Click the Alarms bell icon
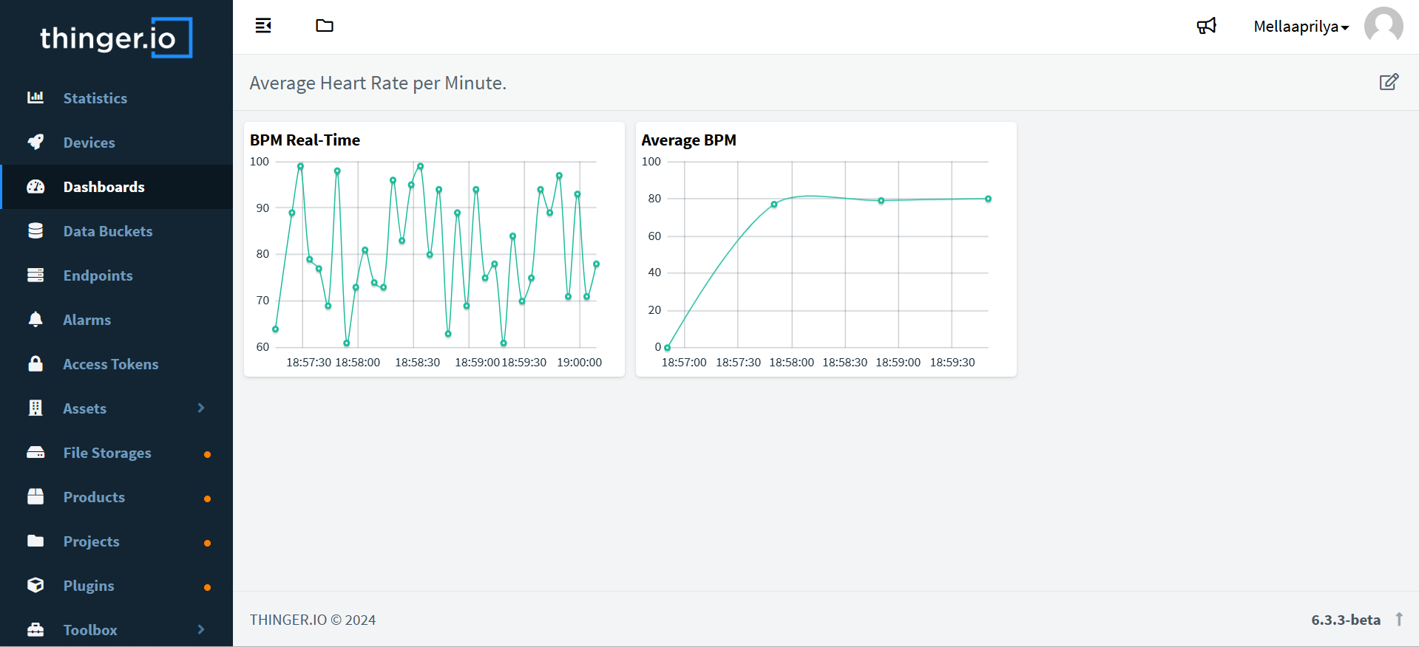1419x647 pixels. [35, 320]
